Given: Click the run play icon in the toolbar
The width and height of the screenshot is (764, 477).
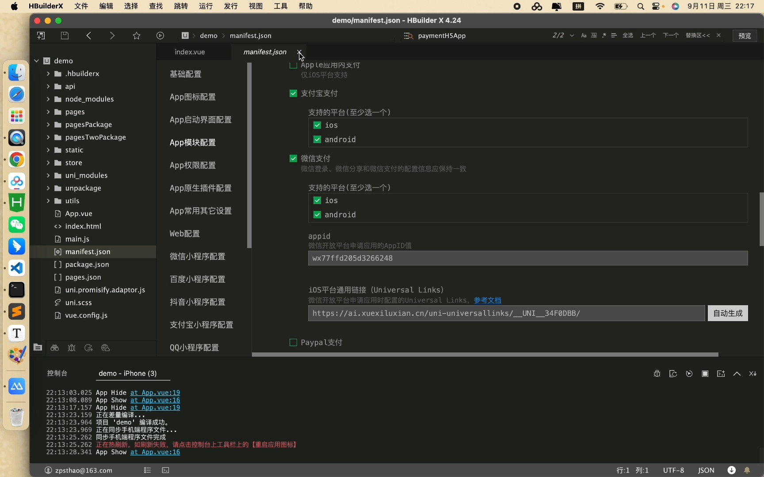Looking at the screenshot, I should point(160,36).
